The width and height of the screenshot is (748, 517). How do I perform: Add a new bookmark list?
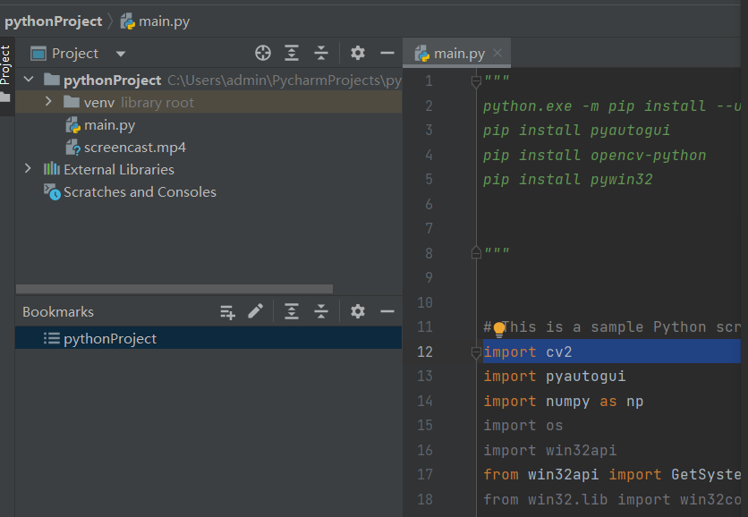pyautogui.click(x=228, y=312)
